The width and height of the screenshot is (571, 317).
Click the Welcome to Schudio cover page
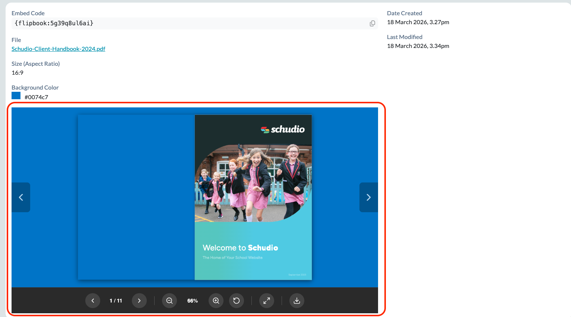[253, 197]
